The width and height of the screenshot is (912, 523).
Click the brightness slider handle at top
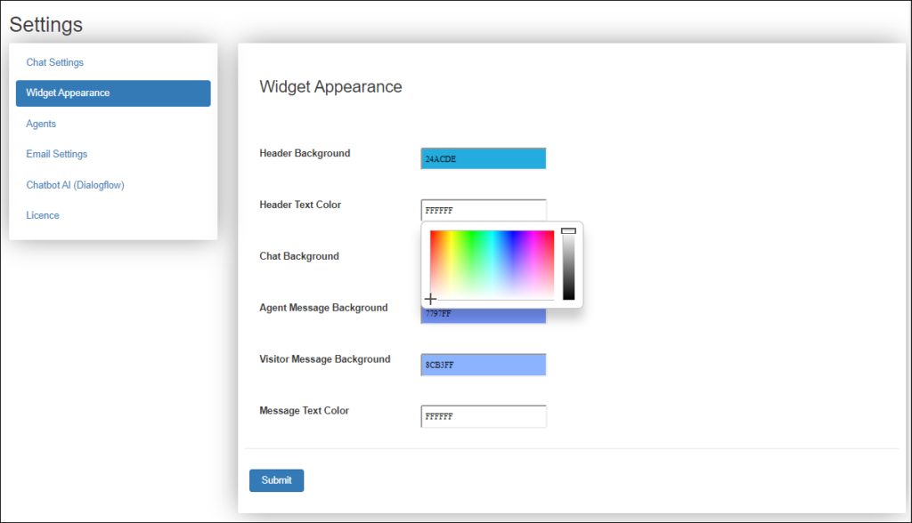point(569,230)
